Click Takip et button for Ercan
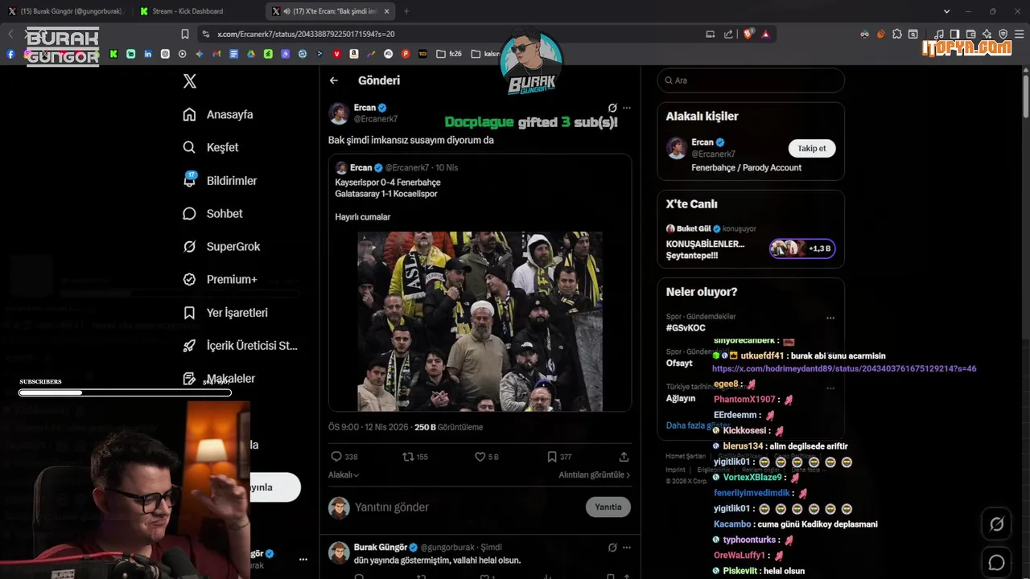Screen dimensions: 1030x579 click(812, 148)
